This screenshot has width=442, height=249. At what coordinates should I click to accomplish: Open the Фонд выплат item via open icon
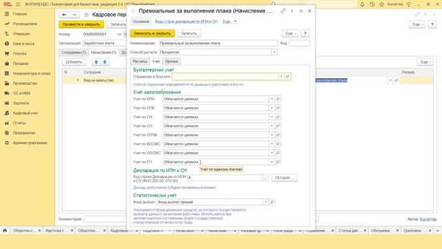tap(272, 202)
